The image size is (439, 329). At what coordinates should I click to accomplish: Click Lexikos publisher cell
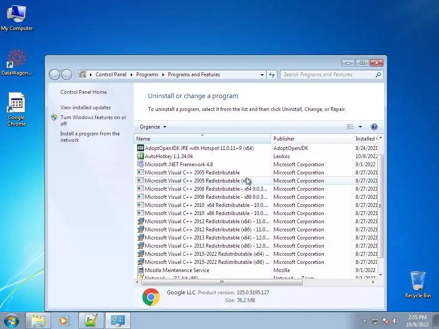click(x=281, y=156)
